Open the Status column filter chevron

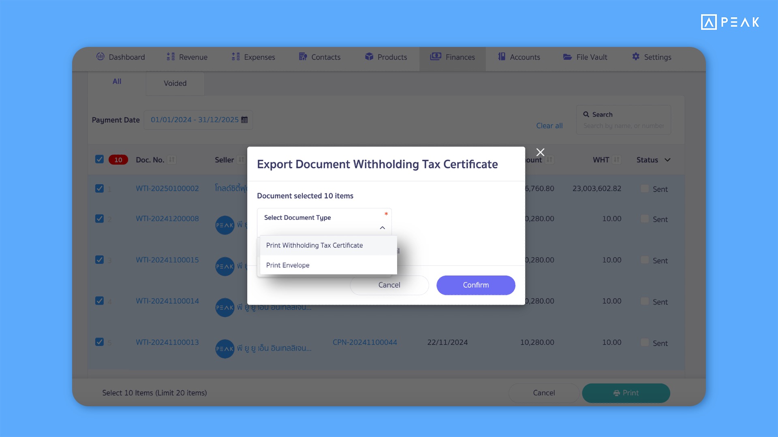[x=667, y=160]
